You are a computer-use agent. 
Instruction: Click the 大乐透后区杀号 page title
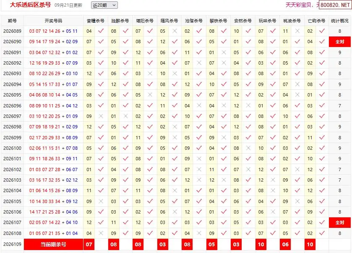pyautogui.click(x=30, y=5)
